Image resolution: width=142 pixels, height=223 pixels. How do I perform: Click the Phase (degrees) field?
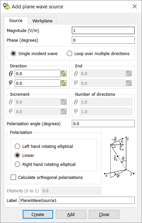click(103, 40)
